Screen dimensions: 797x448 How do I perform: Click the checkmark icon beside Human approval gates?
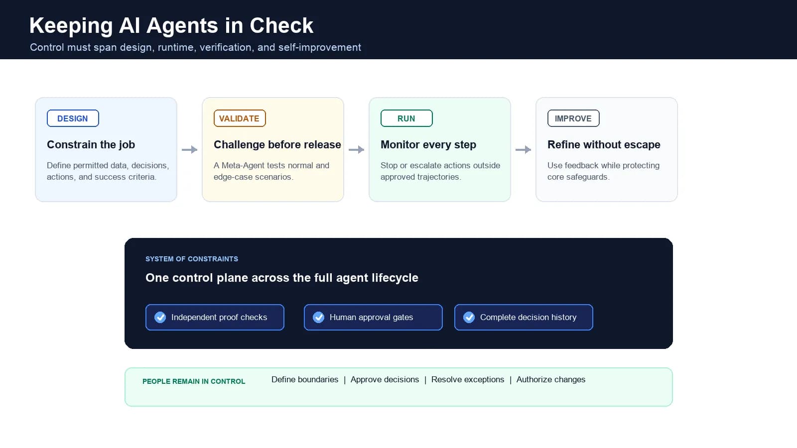point(318,317)
